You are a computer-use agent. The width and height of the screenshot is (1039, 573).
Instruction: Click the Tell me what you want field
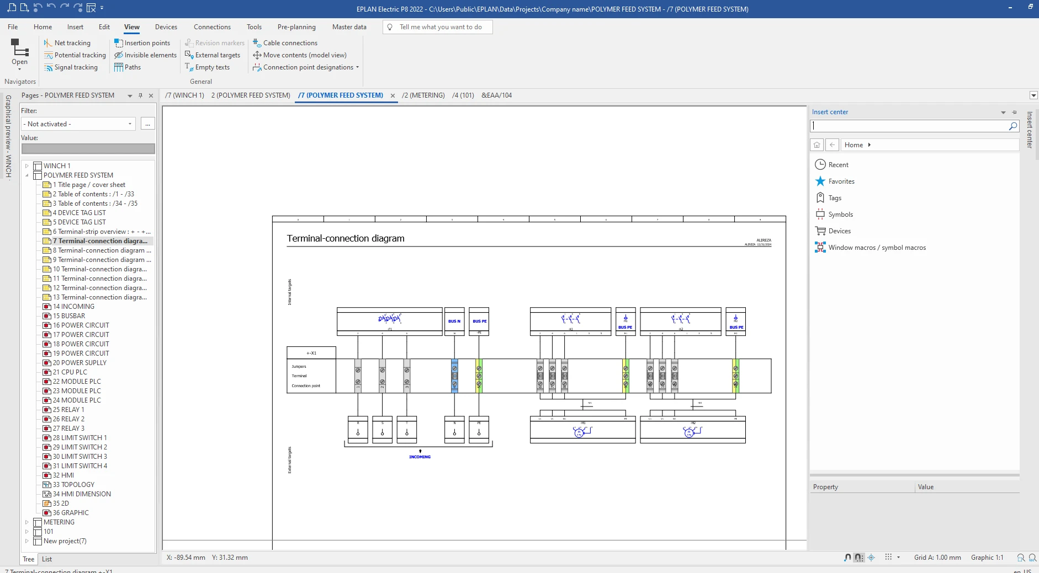[440, 27]
